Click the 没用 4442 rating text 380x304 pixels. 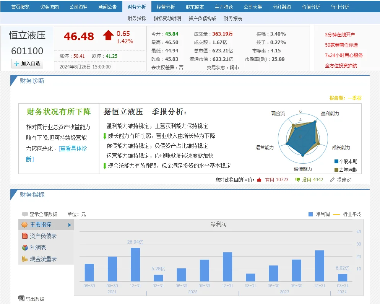point(313,180)
